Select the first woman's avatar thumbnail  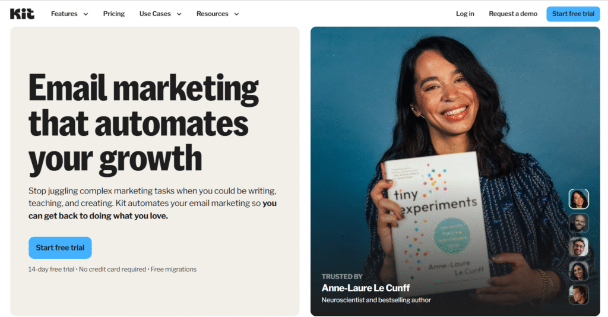tap(578, 199)
